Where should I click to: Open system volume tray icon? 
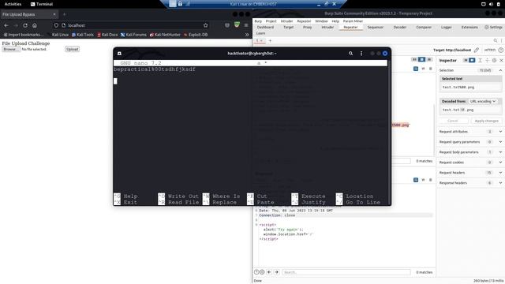click(491, 4)
